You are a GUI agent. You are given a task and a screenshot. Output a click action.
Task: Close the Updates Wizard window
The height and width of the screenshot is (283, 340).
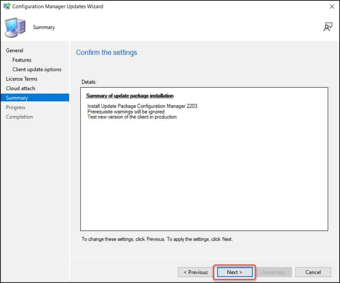[x=332, y=7]
